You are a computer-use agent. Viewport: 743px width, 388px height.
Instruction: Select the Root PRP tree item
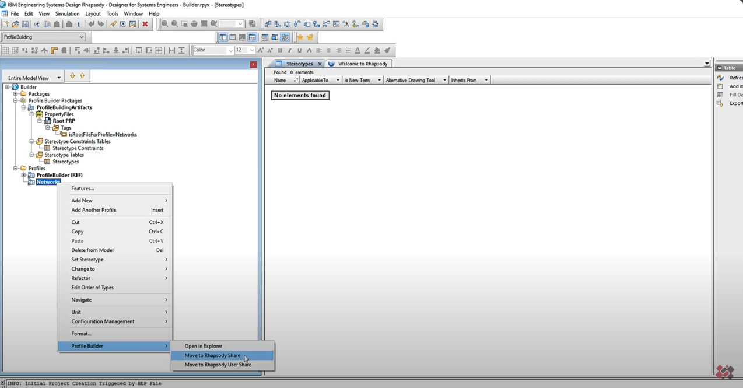point(64,121)
